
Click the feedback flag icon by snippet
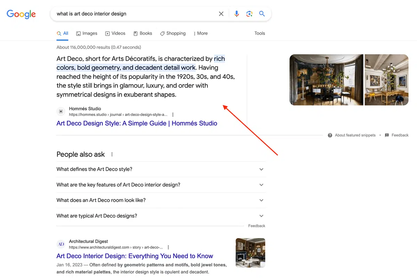coord(387,135)
